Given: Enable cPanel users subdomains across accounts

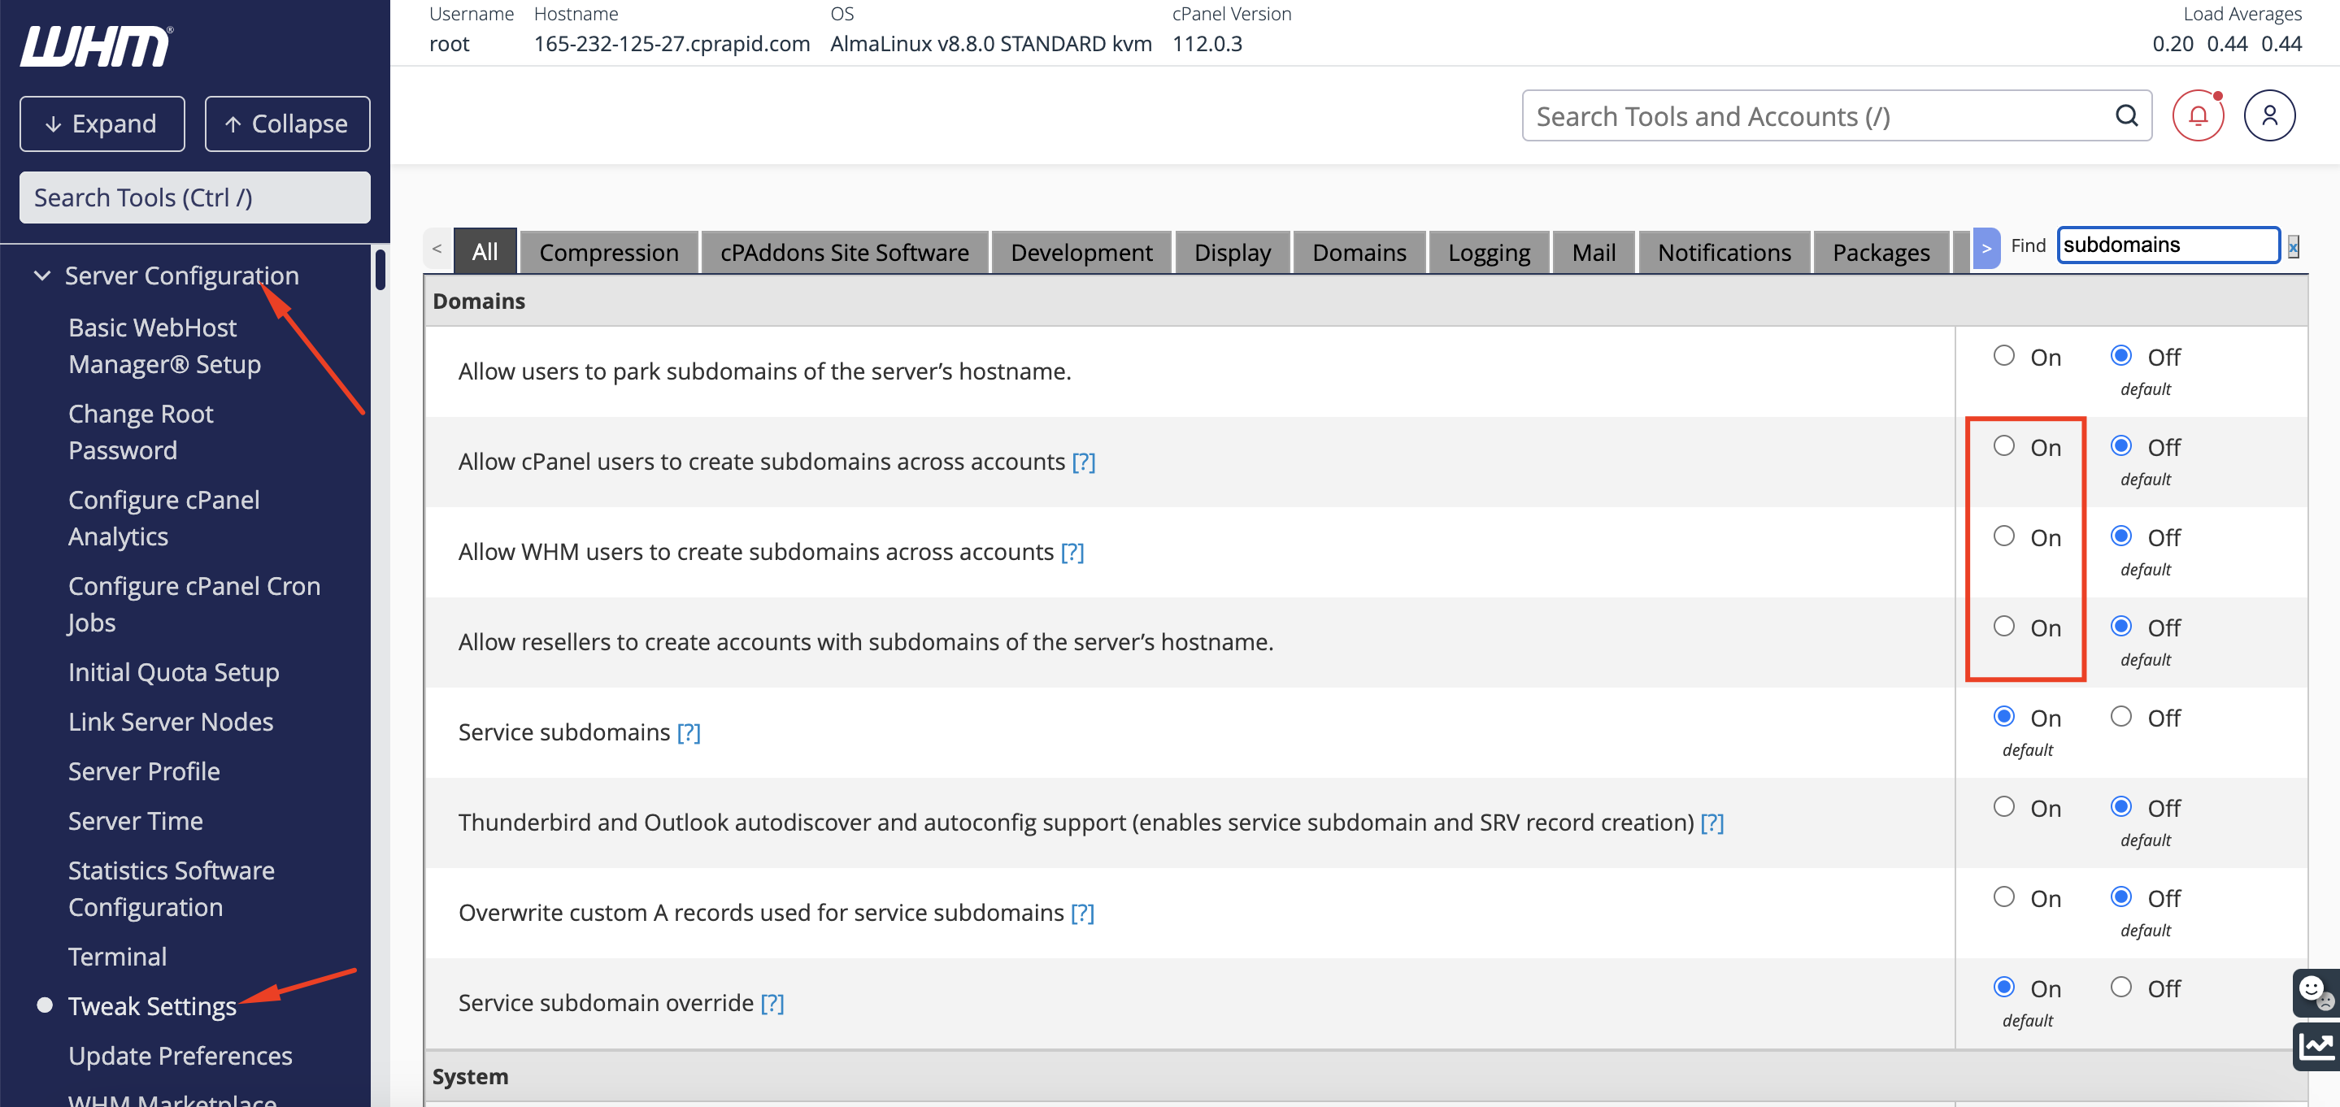Looking at the screenshot, I should 2003,446.
